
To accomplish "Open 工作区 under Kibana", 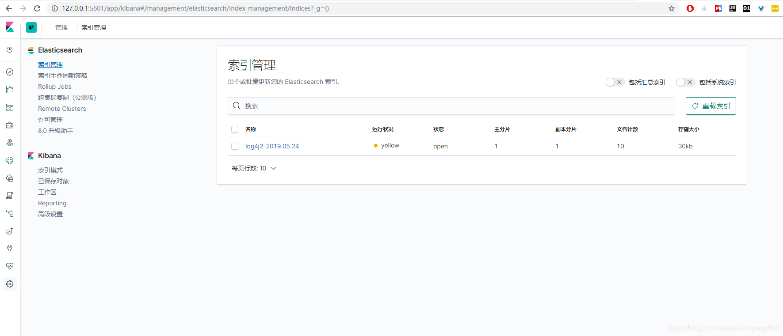I will click(x=47, y=192).
